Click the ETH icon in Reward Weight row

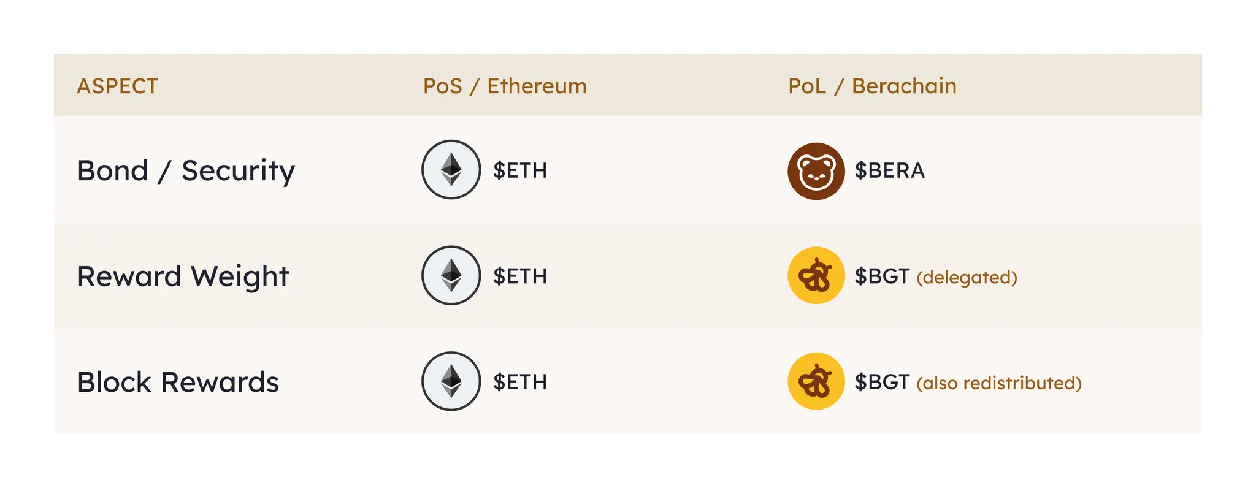tap(451, 275)
